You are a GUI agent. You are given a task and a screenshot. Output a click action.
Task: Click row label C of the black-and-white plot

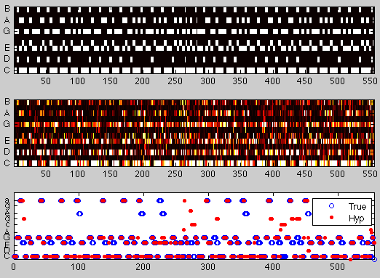click(7, 70)
